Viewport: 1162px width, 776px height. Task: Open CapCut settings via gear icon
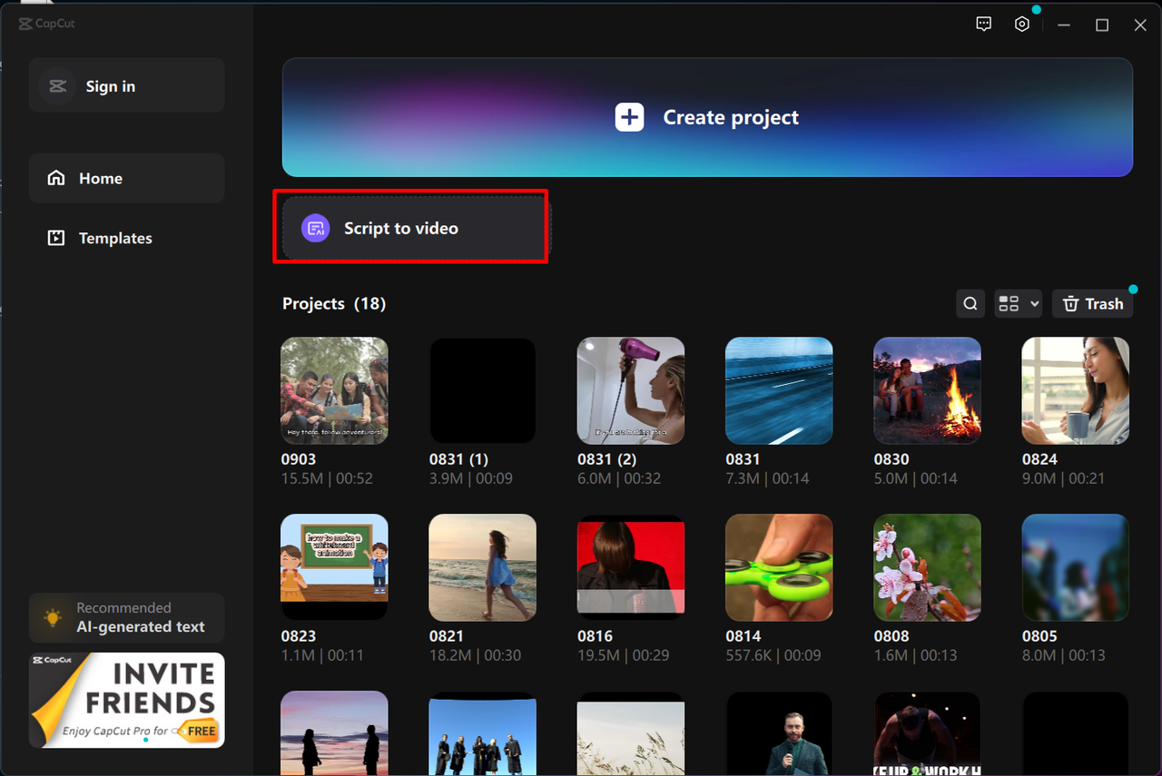pos(1022,24)
